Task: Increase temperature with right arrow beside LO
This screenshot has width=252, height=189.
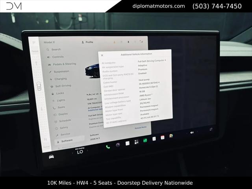Action: [x=87, y=150]
